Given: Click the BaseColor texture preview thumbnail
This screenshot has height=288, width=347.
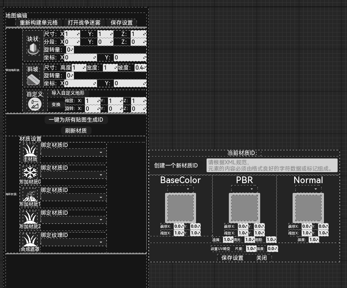Looking at the screenshot, I should [x=180, y=207].
